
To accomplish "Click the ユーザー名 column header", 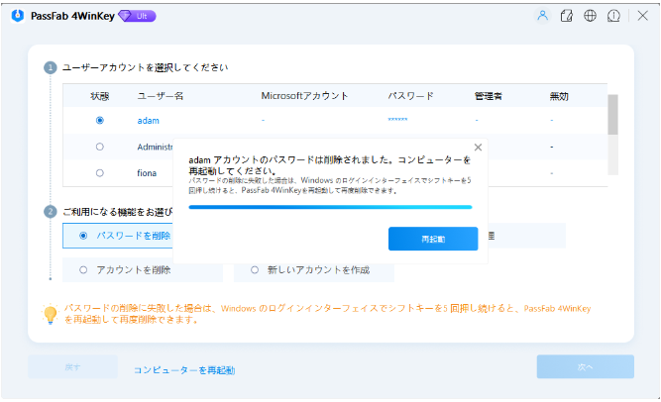I will point(160,96).
